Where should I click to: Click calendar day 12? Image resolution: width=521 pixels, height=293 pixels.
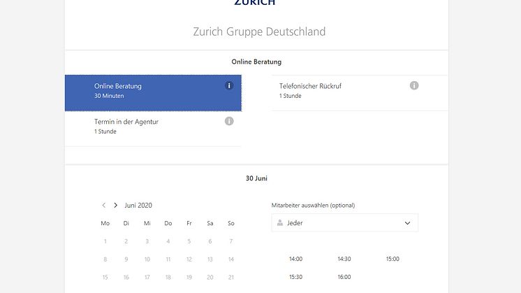point(189,259)
